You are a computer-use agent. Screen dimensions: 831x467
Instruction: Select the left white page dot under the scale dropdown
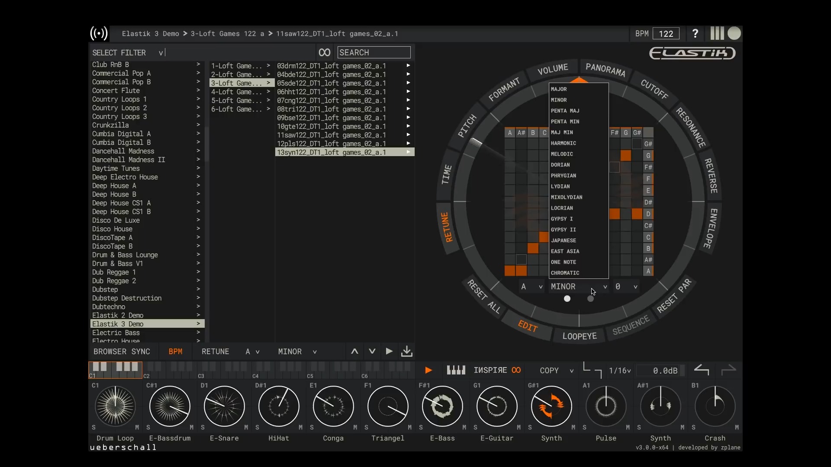point(567,299)
